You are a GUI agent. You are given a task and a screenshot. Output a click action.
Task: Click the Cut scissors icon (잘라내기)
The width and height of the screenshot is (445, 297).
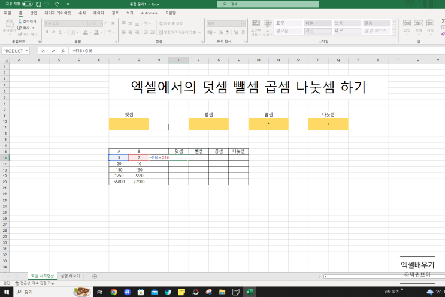[20, 22]
